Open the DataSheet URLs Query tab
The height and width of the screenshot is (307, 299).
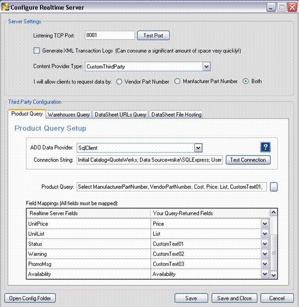[x=120, y=114]
